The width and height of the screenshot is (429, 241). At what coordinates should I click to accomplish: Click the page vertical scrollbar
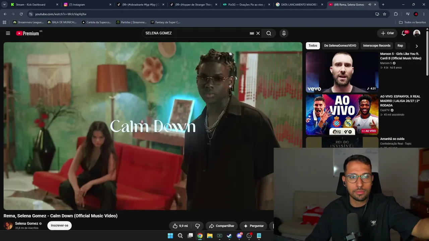pos(427,54)
